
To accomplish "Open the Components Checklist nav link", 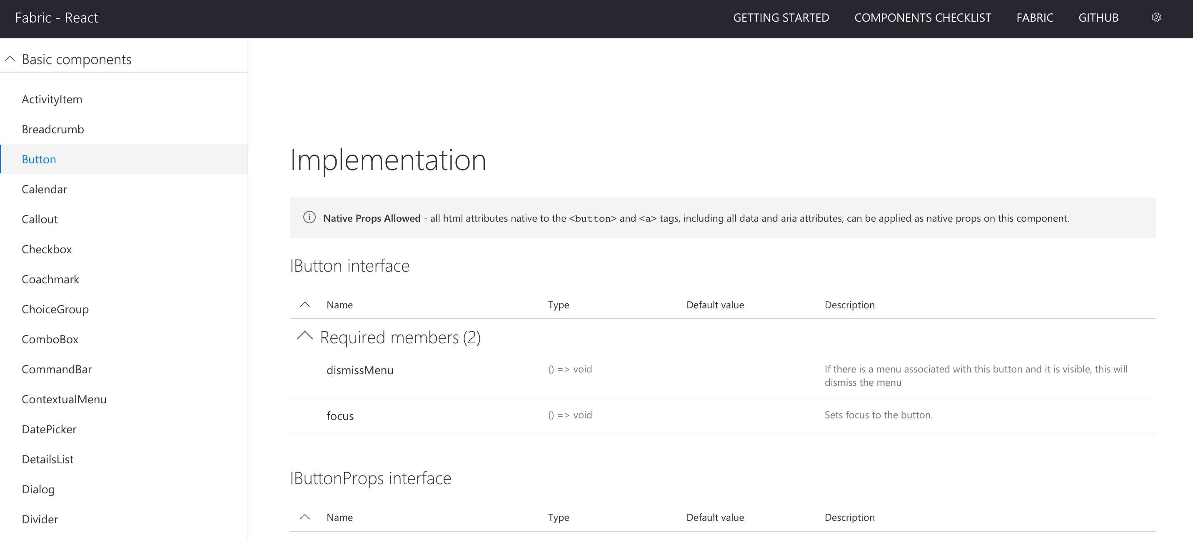I will point(922,17).
